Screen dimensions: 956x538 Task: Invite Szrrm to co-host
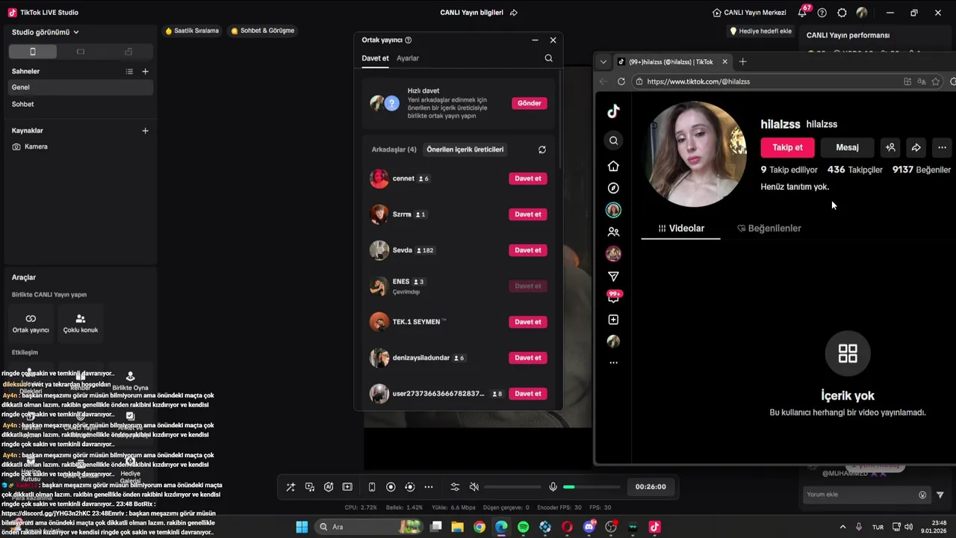528,214
